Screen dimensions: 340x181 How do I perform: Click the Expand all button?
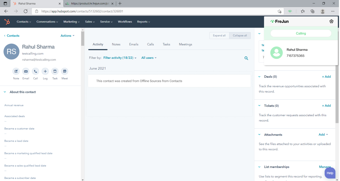[x=219, y=36]
